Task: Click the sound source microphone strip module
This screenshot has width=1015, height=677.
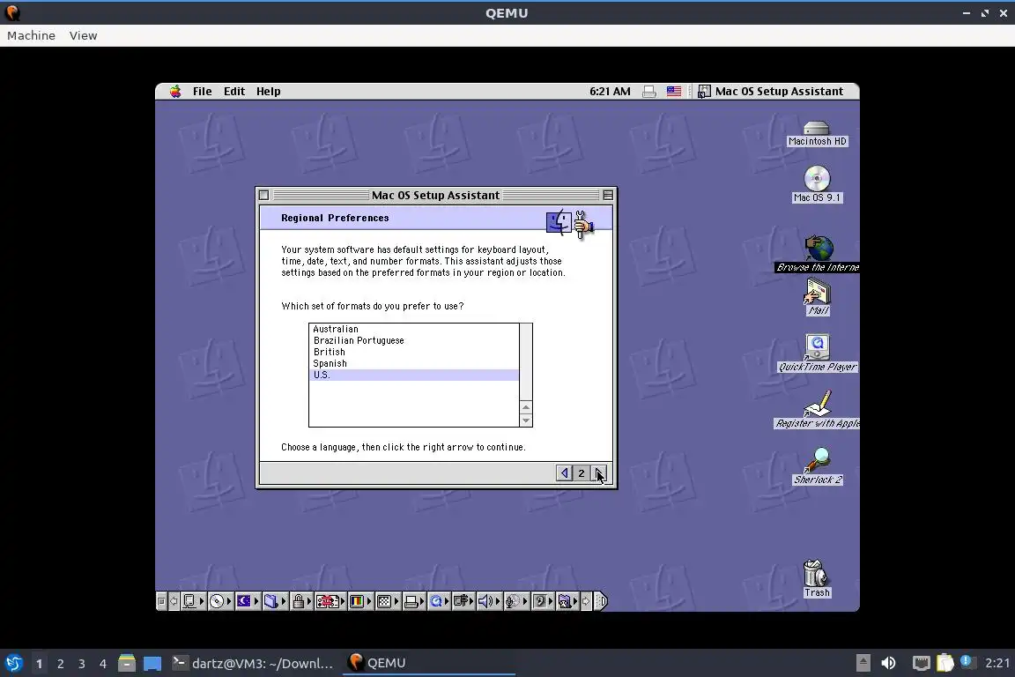Action: tap(515, 601)
